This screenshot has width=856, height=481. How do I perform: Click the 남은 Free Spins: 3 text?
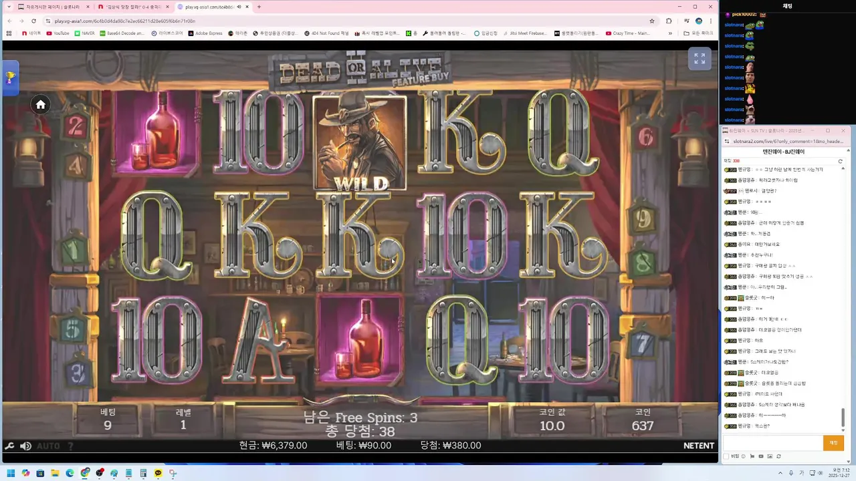point(360,418)
